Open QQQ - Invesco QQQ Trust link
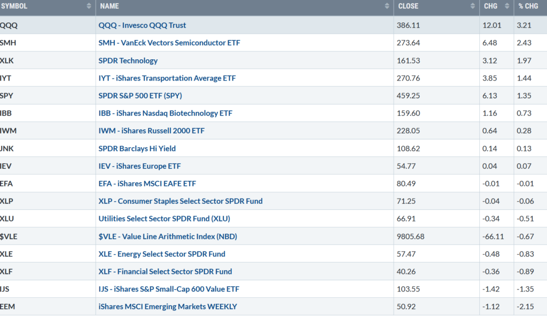 click(x=142, y=25)
